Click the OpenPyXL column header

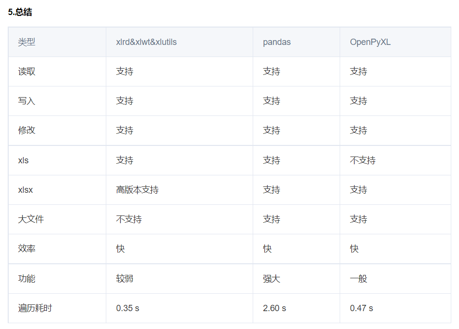point(370,42)
